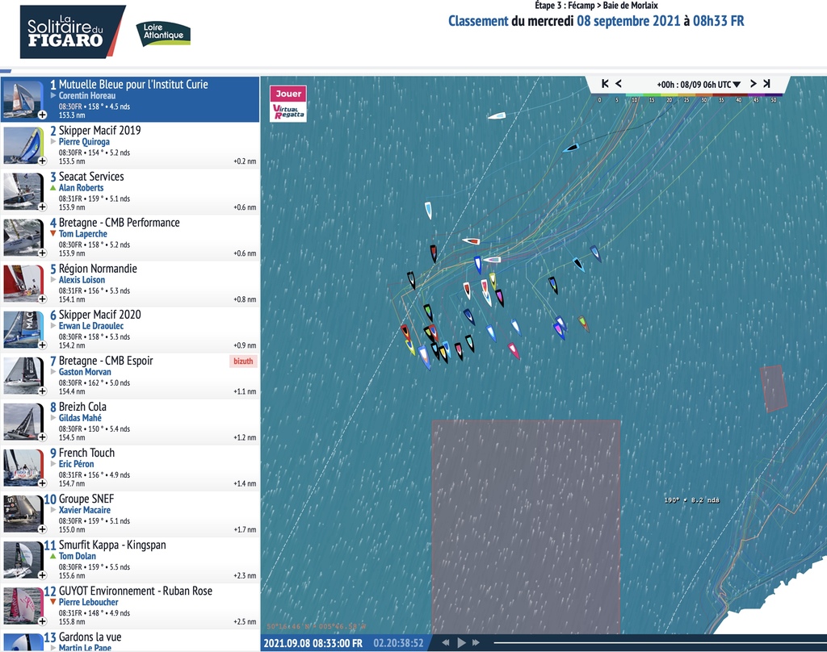The image size is (827, 652).
Task: Open skipper Corentin Horeau
Action: click(87, 95)
